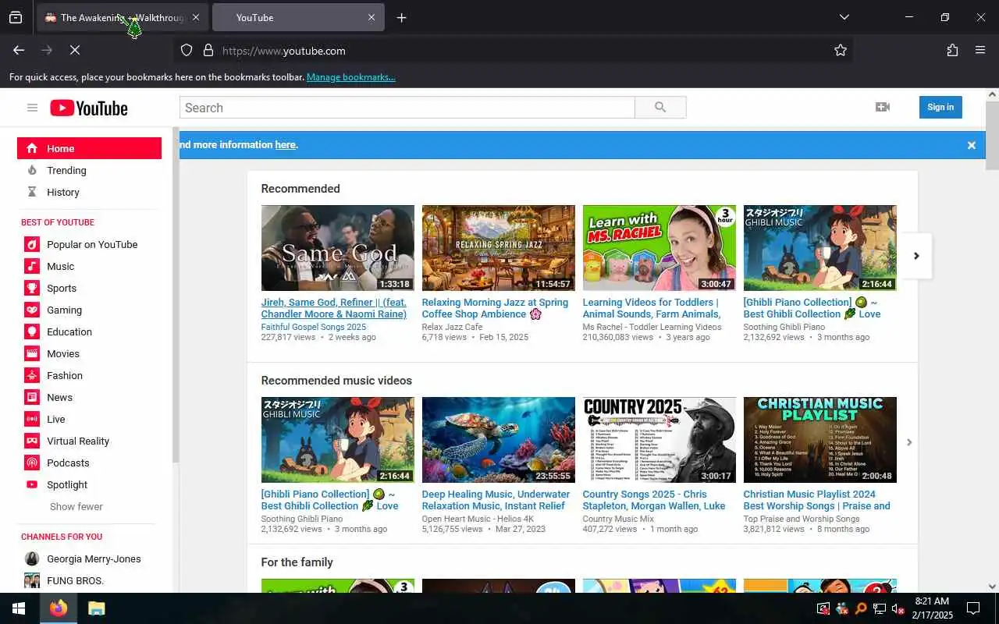The width and height of the screenshot is (999, 624).
Task: Open the Deep Healing Music turtle thumbnail
Action: [498, 440]
